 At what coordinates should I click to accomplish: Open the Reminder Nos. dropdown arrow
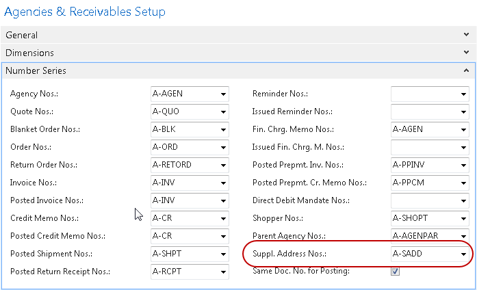click(463, 94)
